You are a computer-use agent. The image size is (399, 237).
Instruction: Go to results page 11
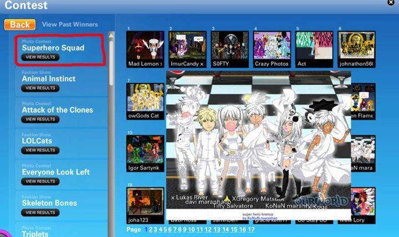pos(199,230)
